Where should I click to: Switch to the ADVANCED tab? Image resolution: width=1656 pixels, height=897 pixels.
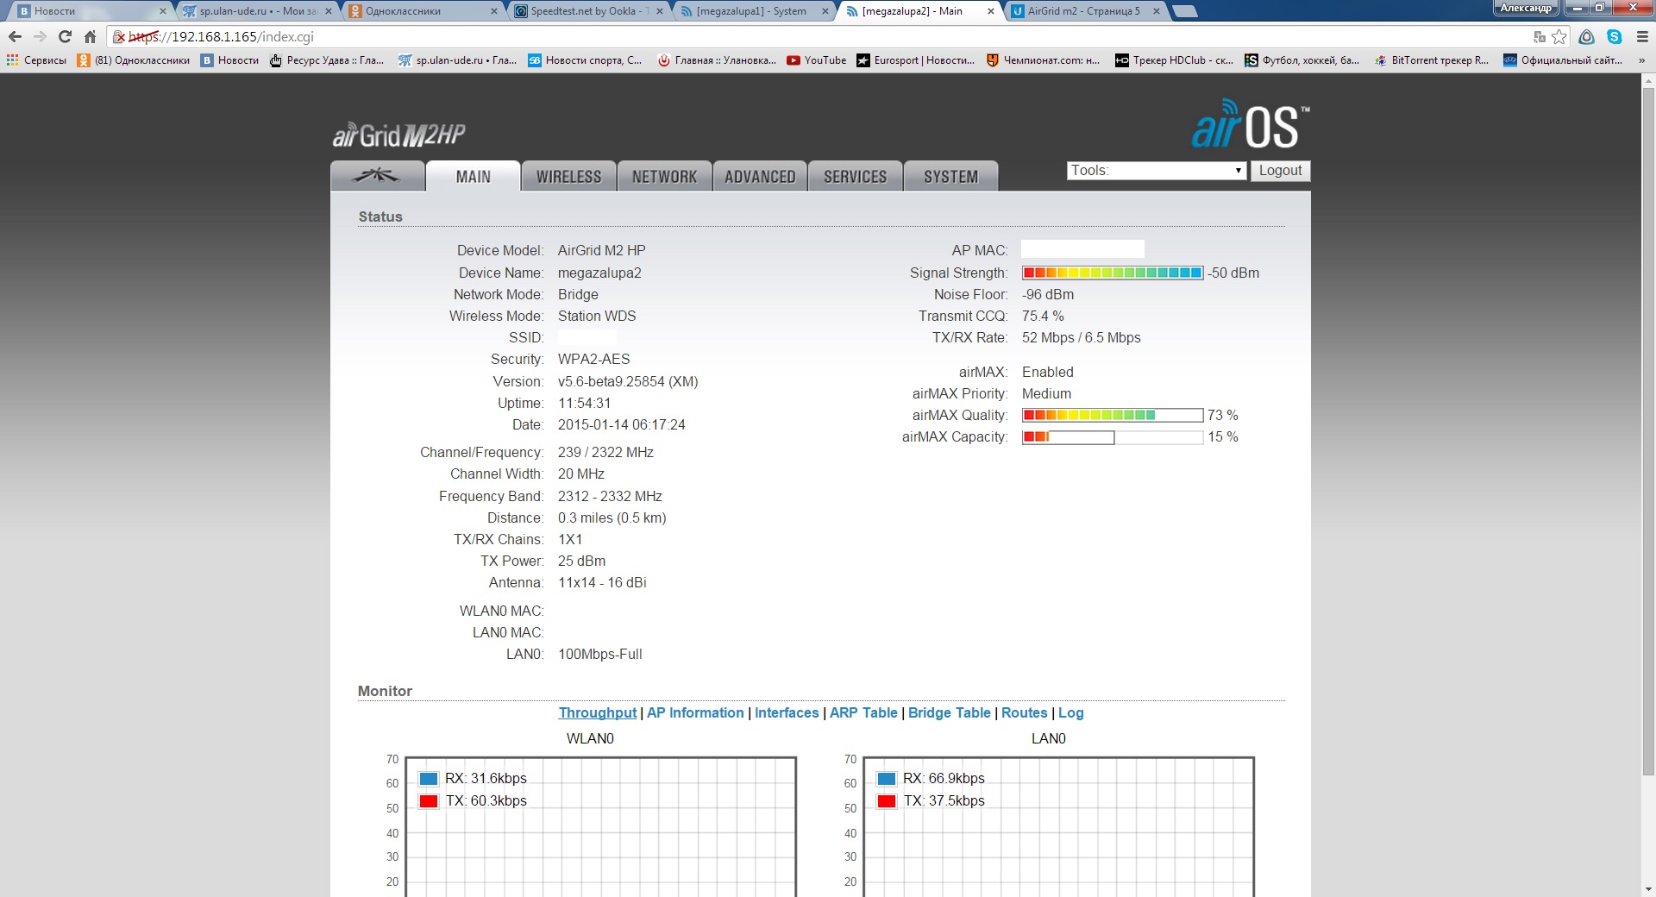[x=760, y=176]
